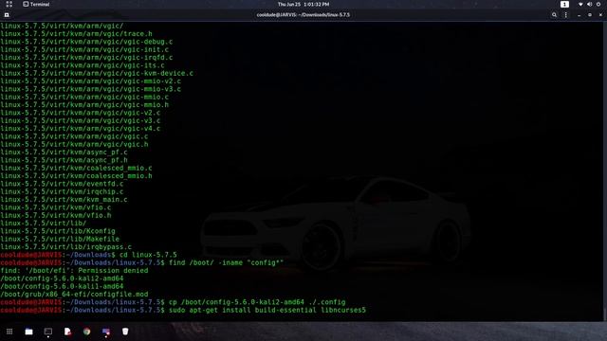Open the power menu icon
This screenshot has height=341, width=607.
pyautogui.click(x=598, y=4)
